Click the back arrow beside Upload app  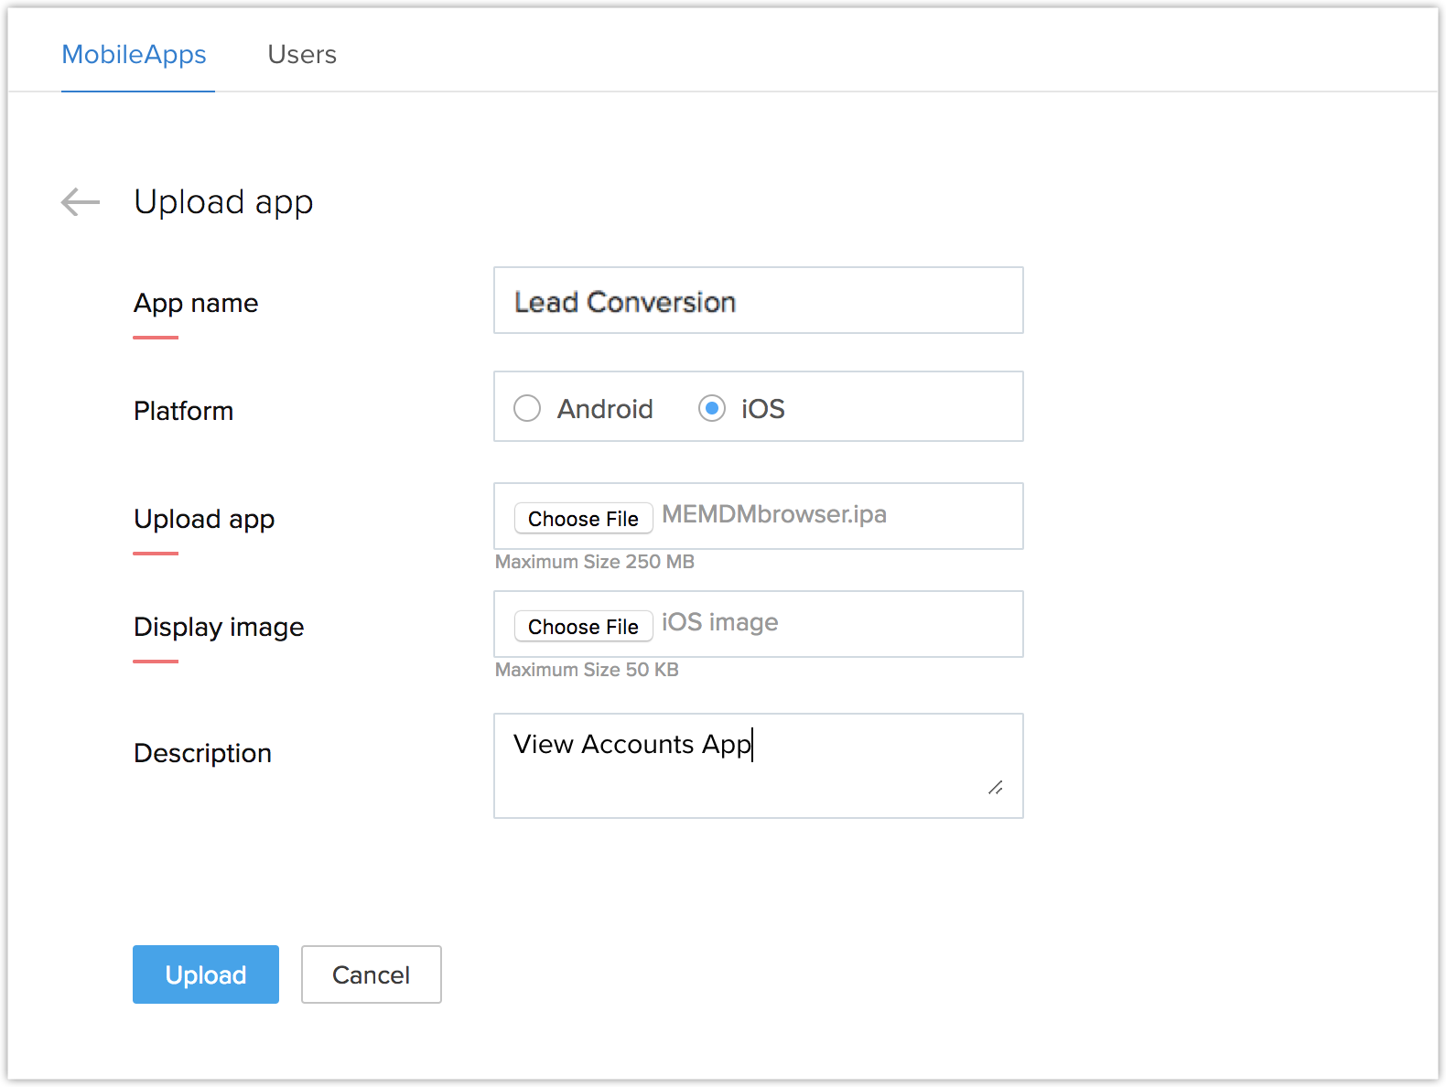point(81,202)
